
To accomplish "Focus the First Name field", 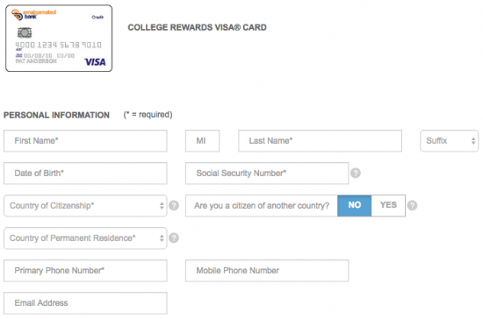I will pyautogui.click(x=85, y=141).
